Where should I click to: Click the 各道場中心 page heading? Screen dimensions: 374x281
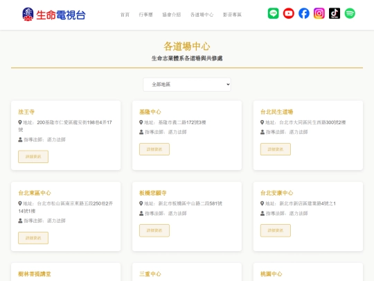tap(187, 46)
